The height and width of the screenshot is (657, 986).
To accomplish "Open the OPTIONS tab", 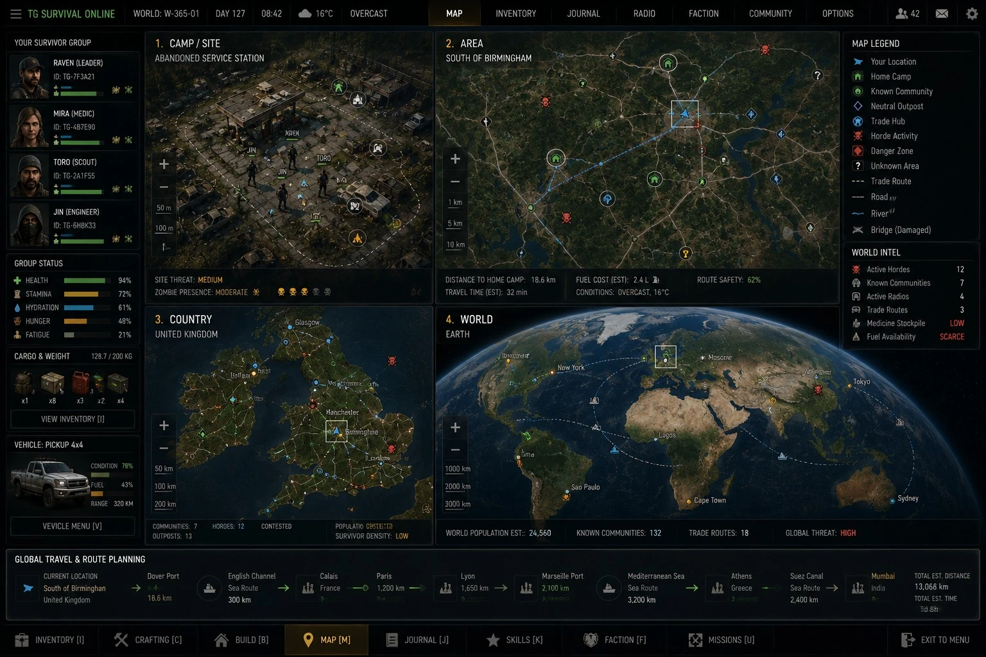I will click(x=838, y=13).
